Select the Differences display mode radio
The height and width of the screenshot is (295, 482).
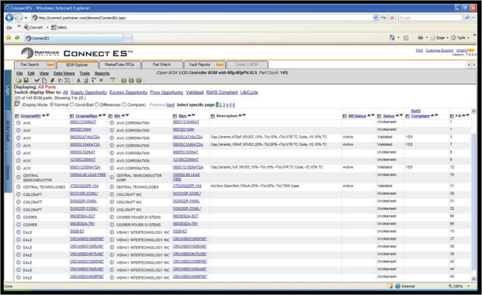point(97,105)
